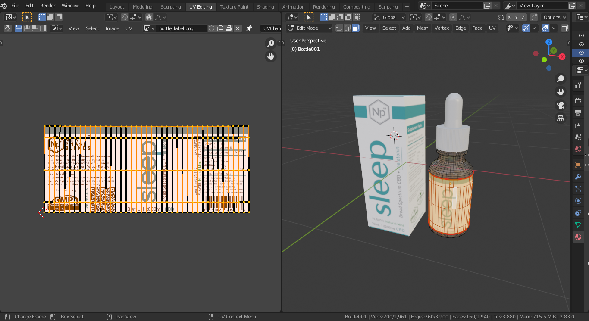Open the Material properties tab
Image resolution: width=589 pixels, height=321 pixels.
[578, 237]
